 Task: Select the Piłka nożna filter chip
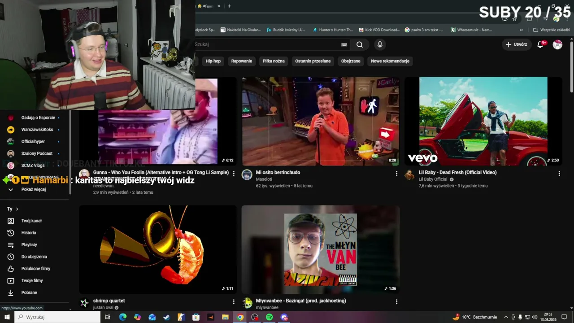pos(274,61)
